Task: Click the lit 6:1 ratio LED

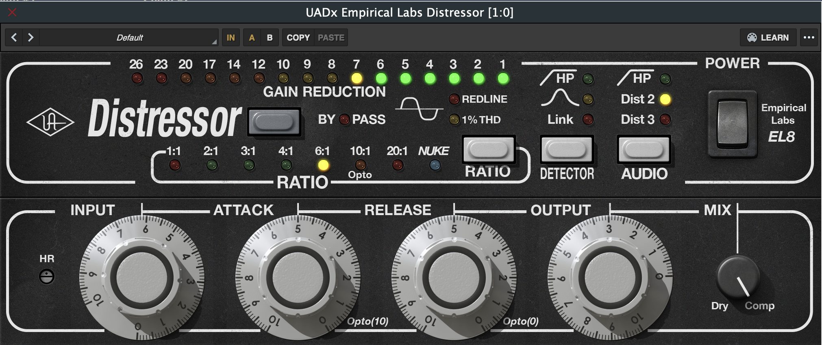Action: click(x=323, y=165)
